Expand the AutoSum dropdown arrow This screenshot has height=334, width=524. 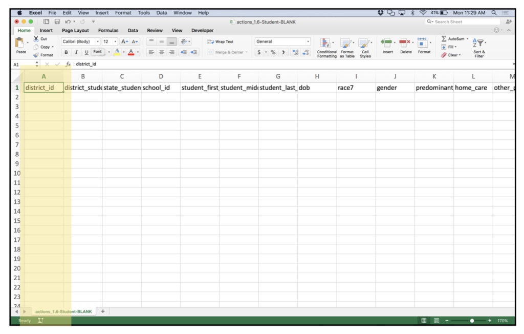[x=468, y=39]
